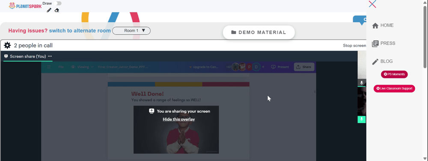The image size is (428, 161).
Task: Click the blog pencil icon
Action: (375, 61)
